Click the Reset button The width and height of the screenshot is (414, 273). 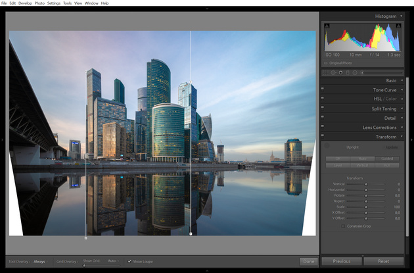pos(384,261)
